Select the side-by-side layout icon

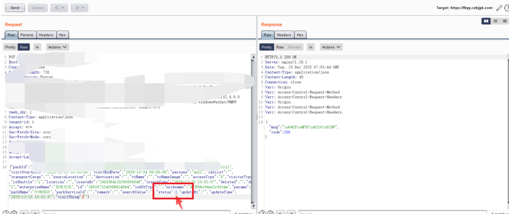tap(486, 21)
